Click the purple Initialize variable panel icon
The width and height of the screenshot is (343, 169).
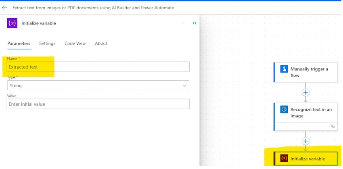click(x=12, y=23)
